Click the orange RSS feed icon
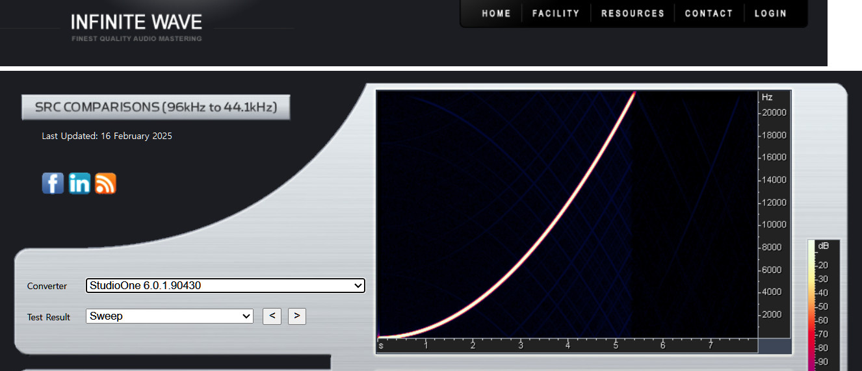Image resolution: width=862 pixels, height=371 pixels. [x=105, y=183]
